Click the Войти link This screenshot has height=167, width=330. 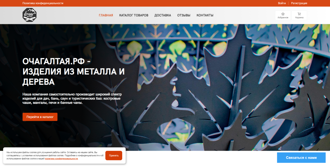point(282,3)
